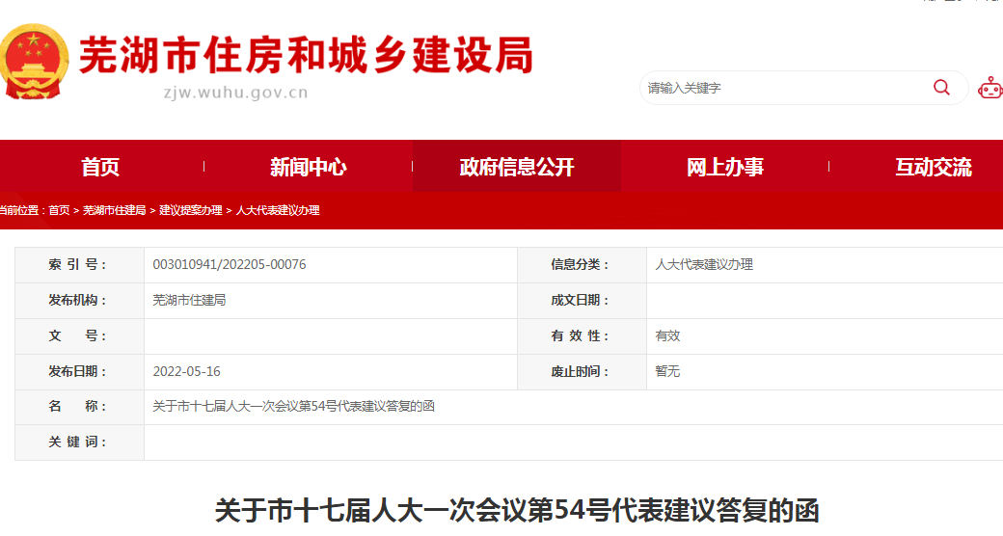Viewport: 1003px width, 536px height.
Task: Click the 人大代表建议办理 breadcrumb link
Action: [x=278, y=210]
